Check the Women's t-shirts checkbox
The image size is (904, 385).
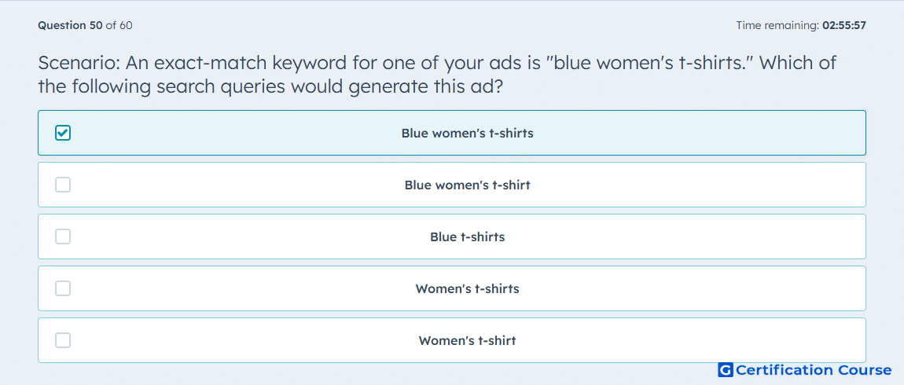63,289
